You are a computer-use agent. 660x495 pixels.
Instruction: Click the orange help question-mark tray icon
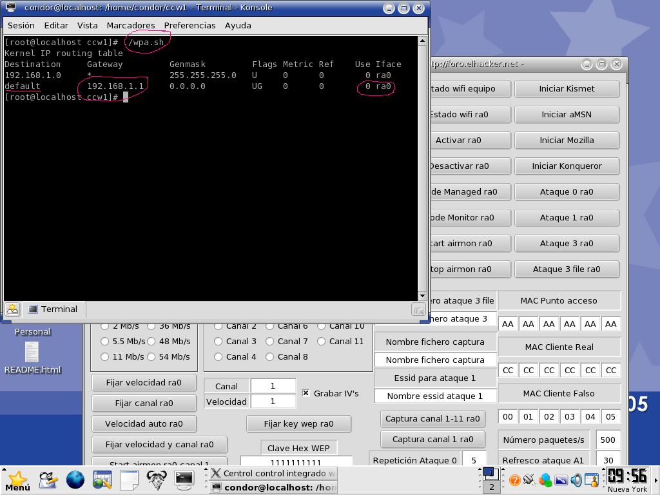coord(514,480)
